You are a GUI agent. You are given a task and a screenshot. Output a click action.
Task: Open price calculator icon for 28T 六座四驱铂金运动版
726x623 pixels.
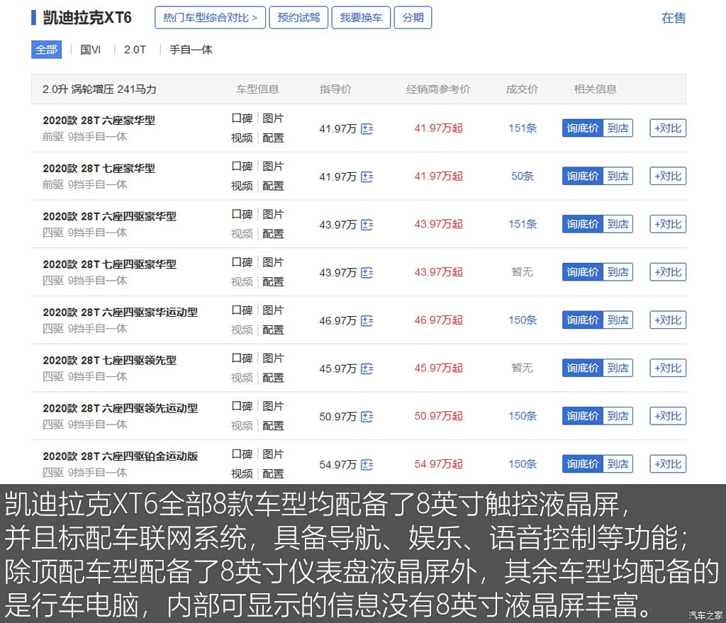click(367, 465)
